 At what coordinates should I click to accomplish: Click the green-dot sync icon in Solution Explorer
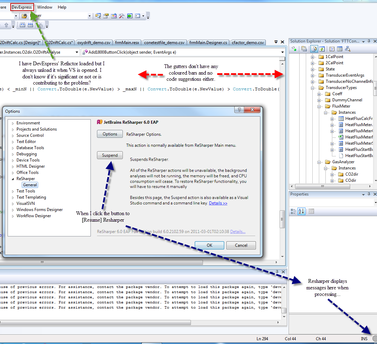(294, 49)
